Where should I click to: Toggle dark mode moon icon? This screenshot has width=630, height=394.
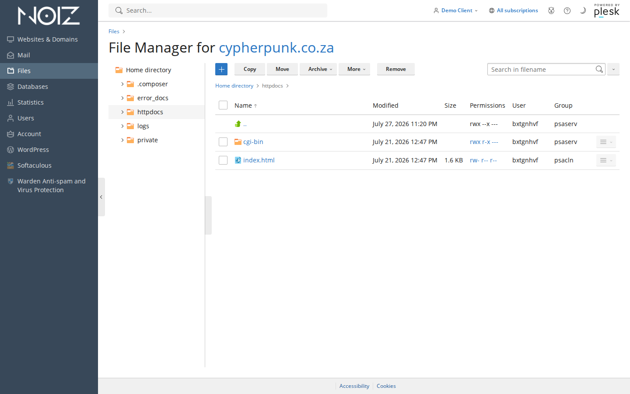coord(583,11)
